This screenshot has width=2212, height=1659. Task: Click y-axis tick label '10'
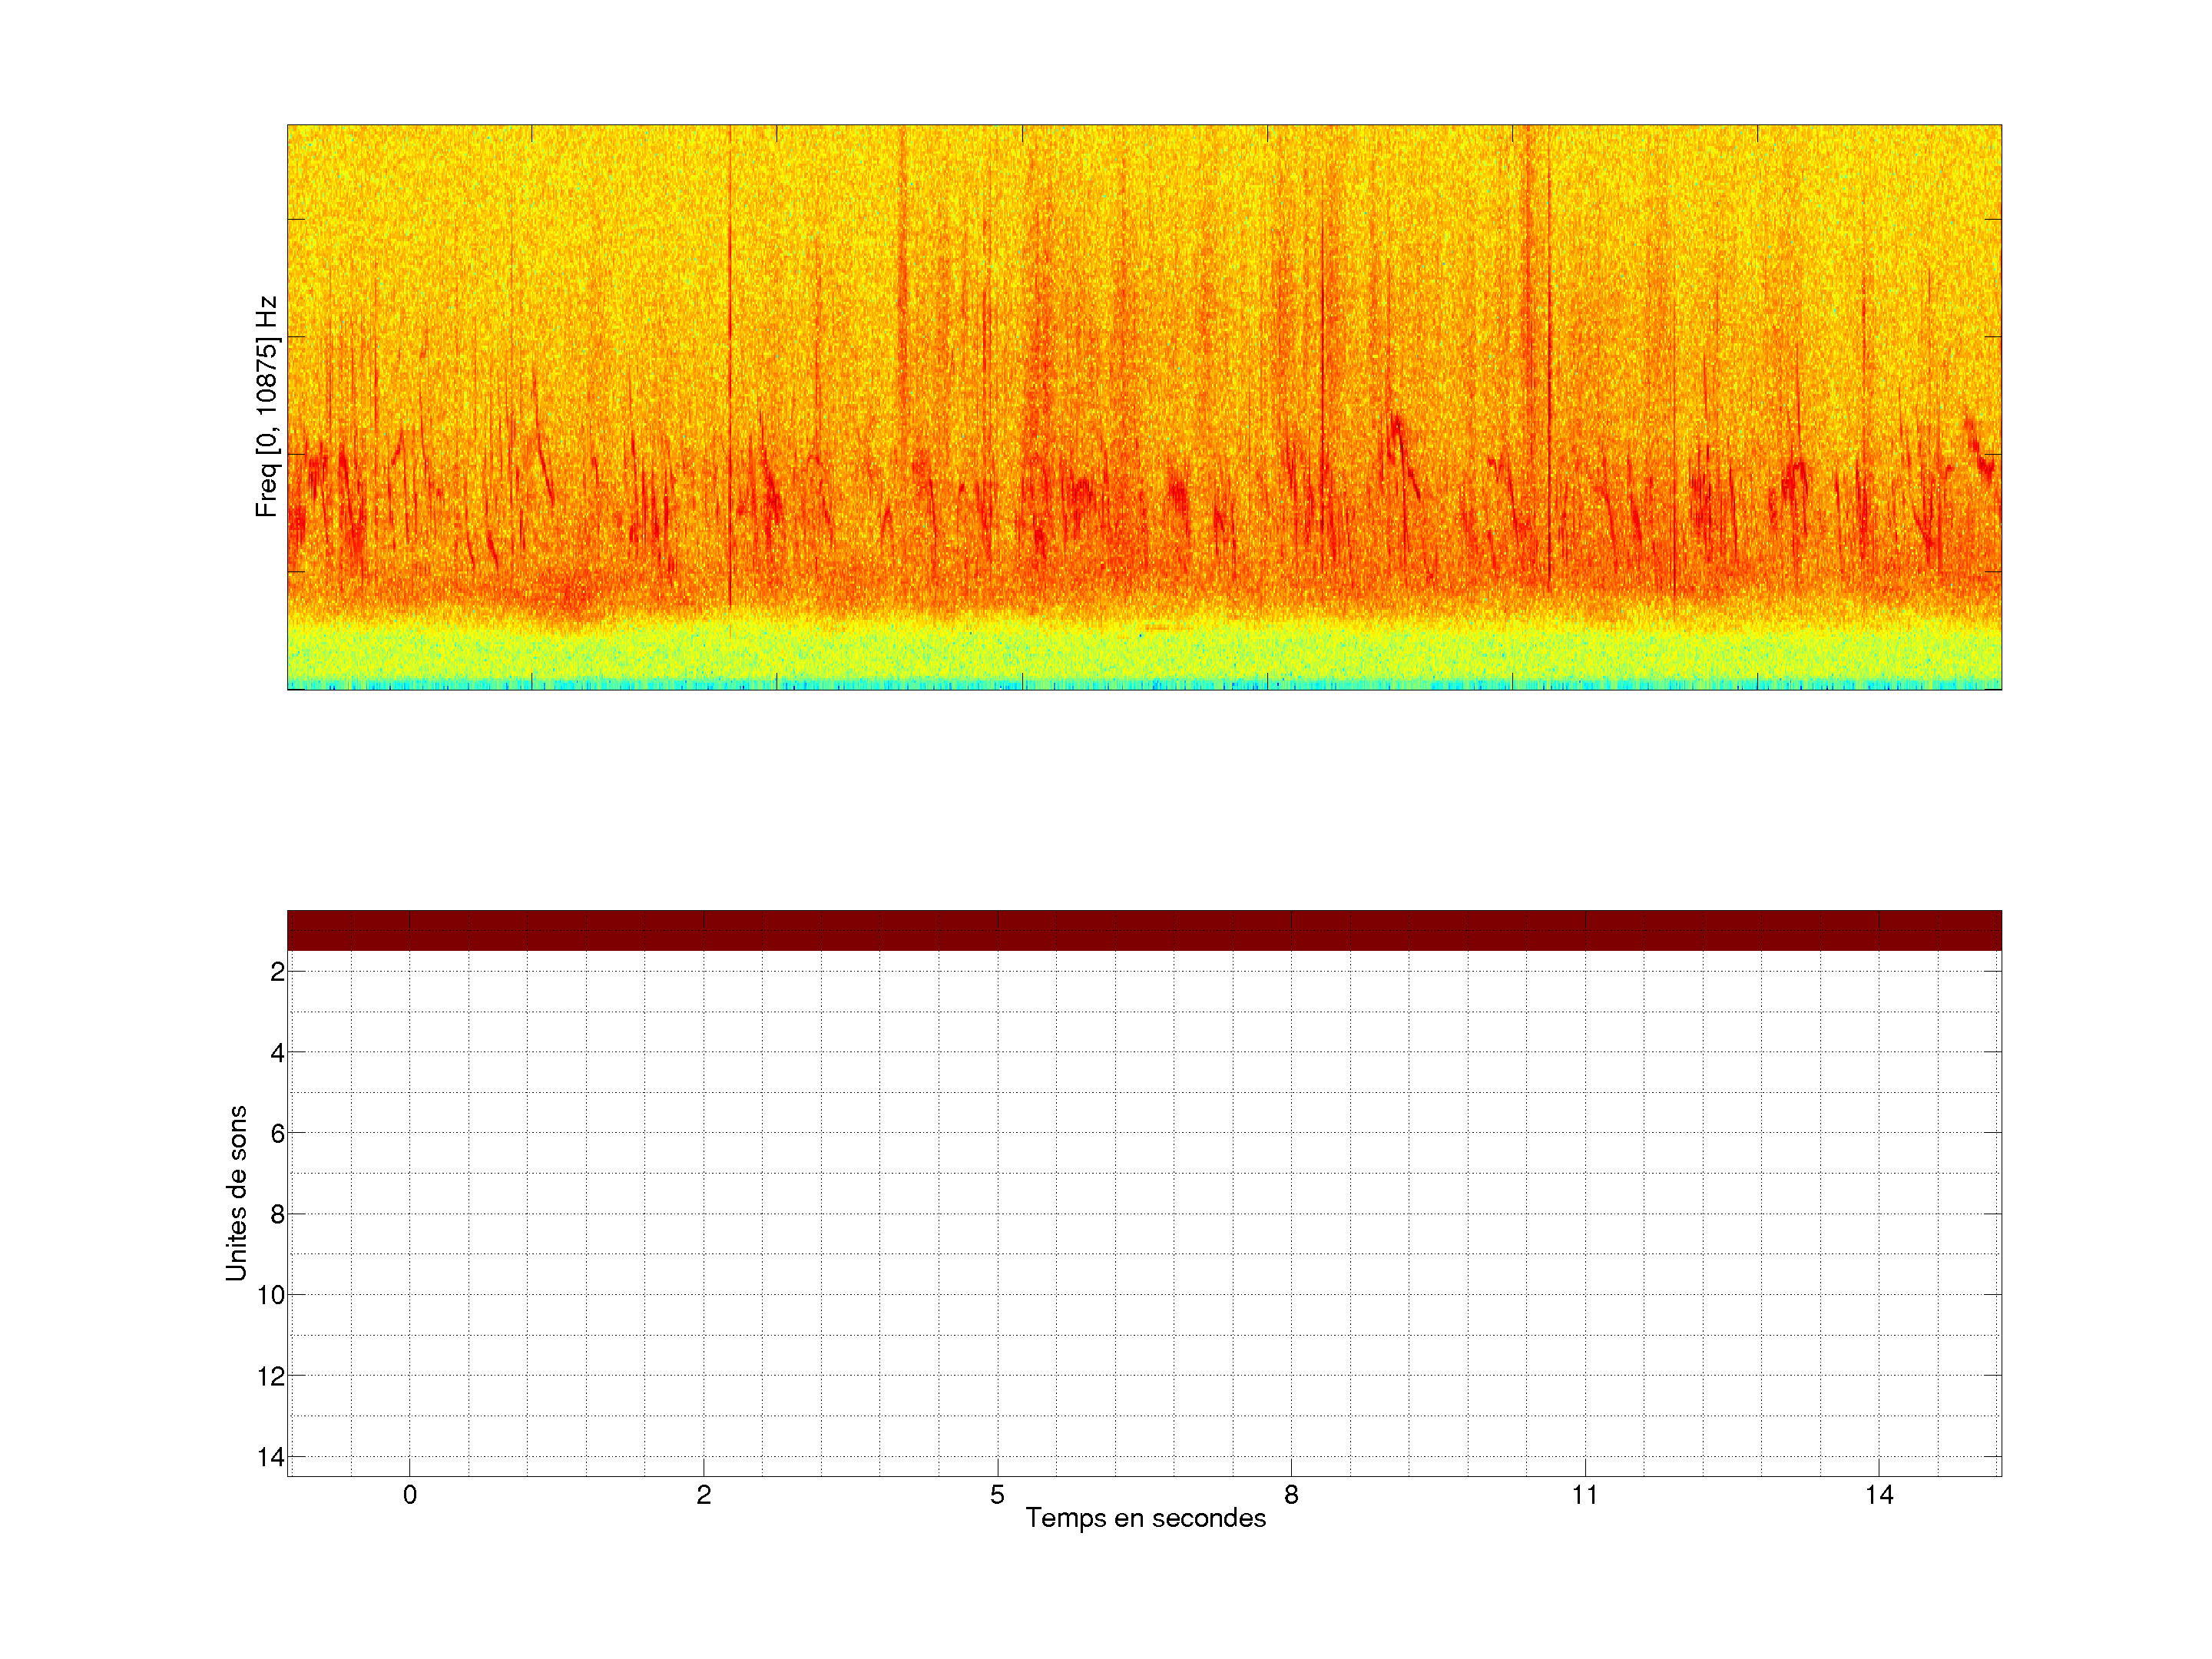(271, 1296)
